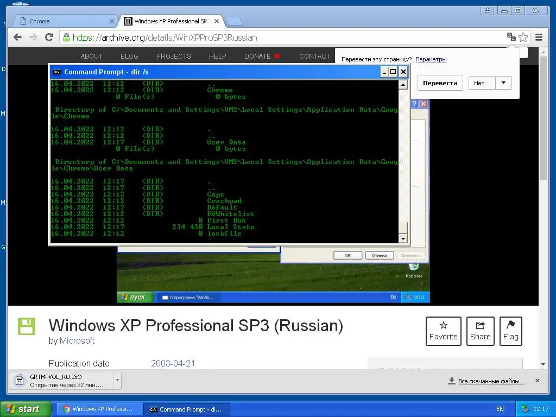The image size is (556, 417).
Task: Click the page scrollbar up arrow
Action: point(543,52)
